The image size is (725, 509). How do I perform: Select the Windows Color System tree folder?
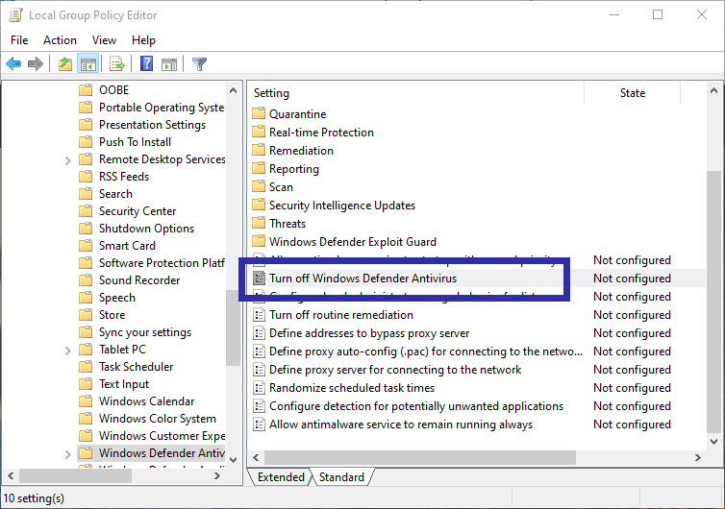157,419
